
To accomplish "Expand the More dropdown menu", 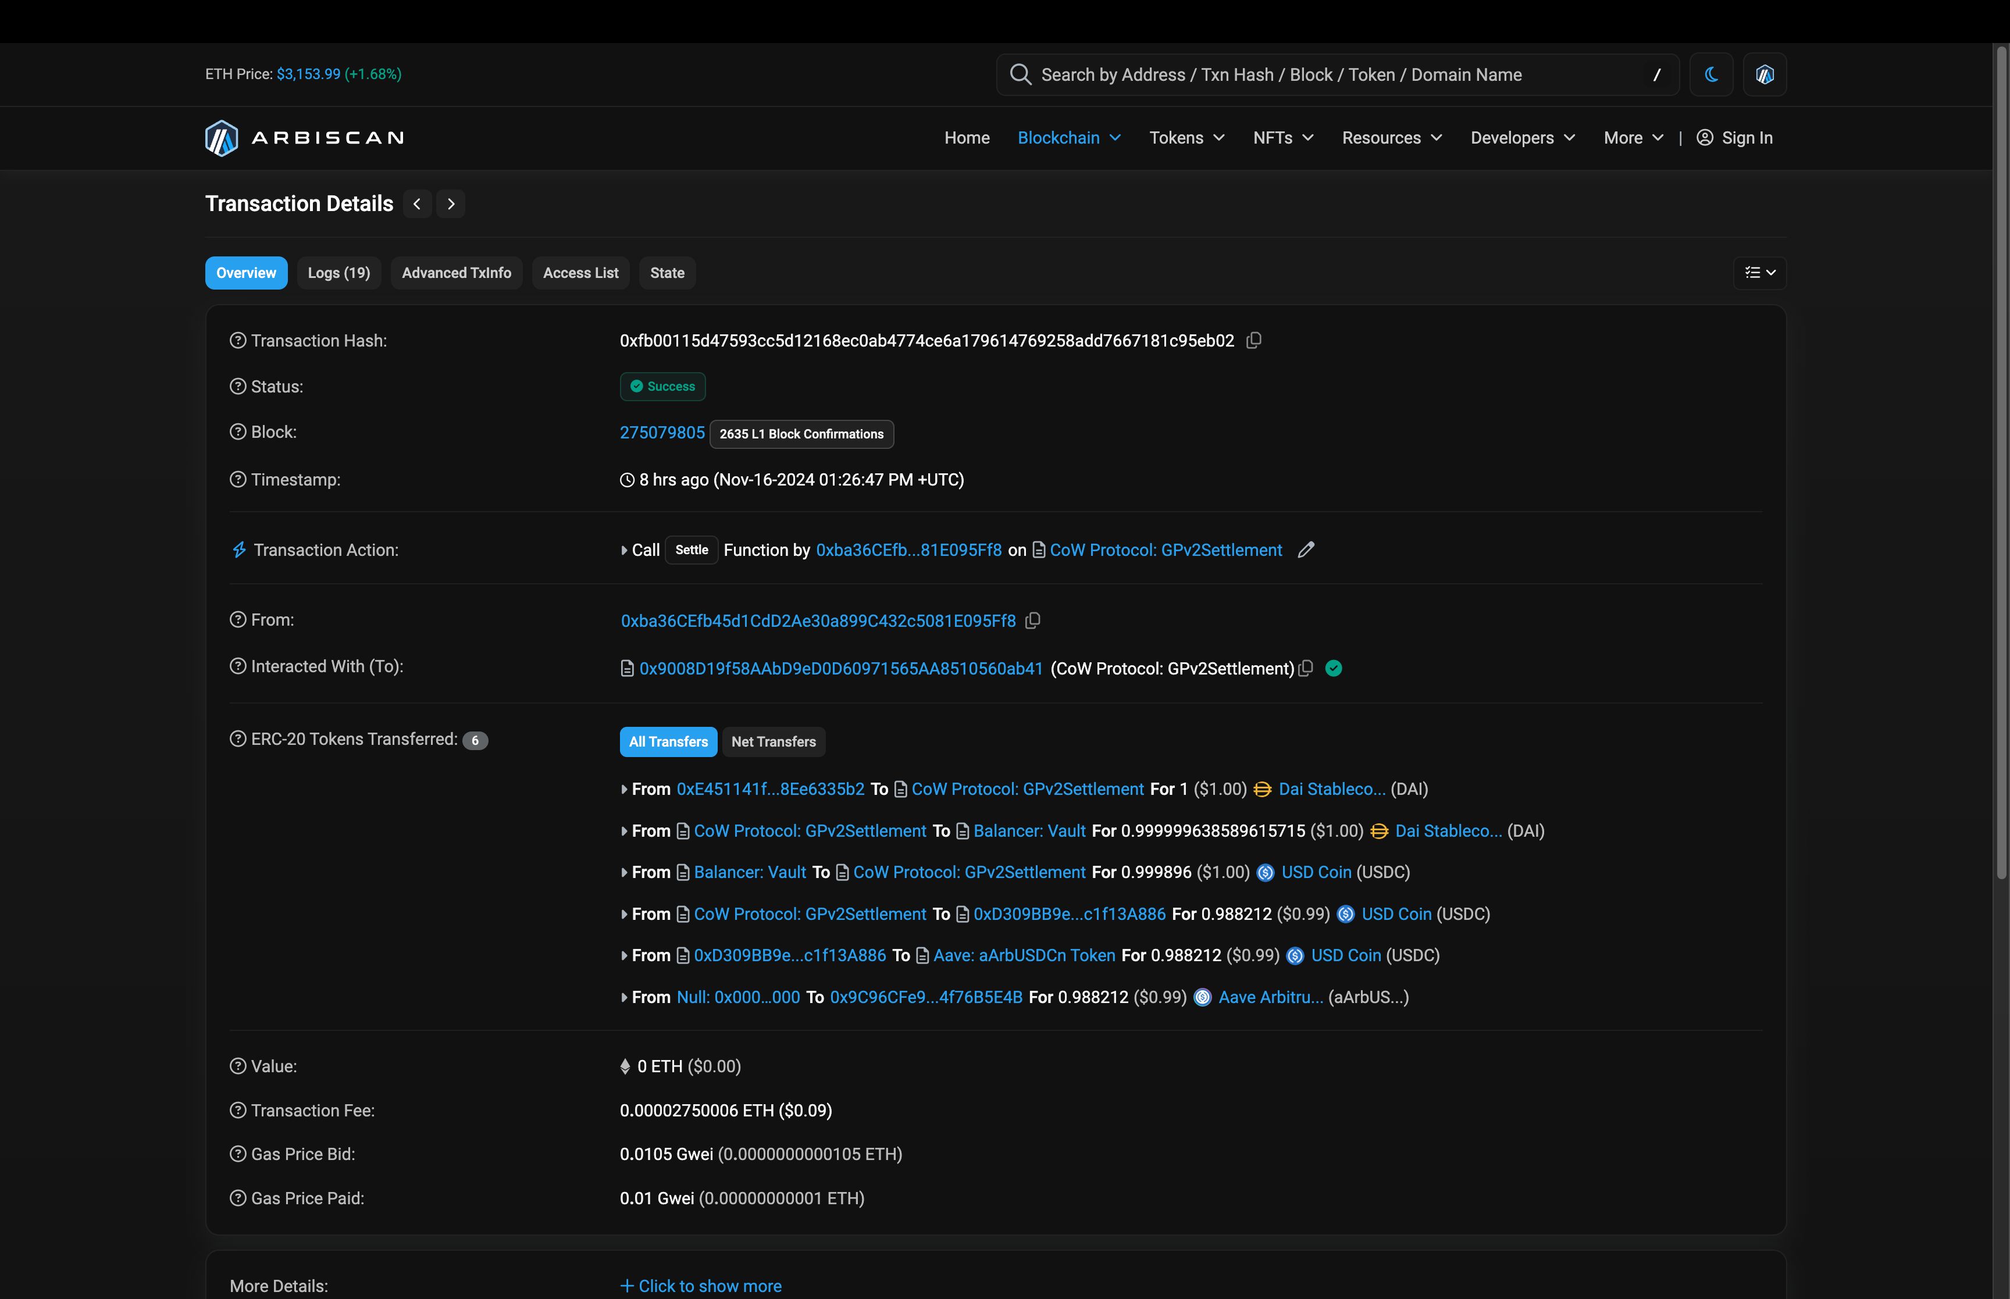I will tap(1631, 136).
